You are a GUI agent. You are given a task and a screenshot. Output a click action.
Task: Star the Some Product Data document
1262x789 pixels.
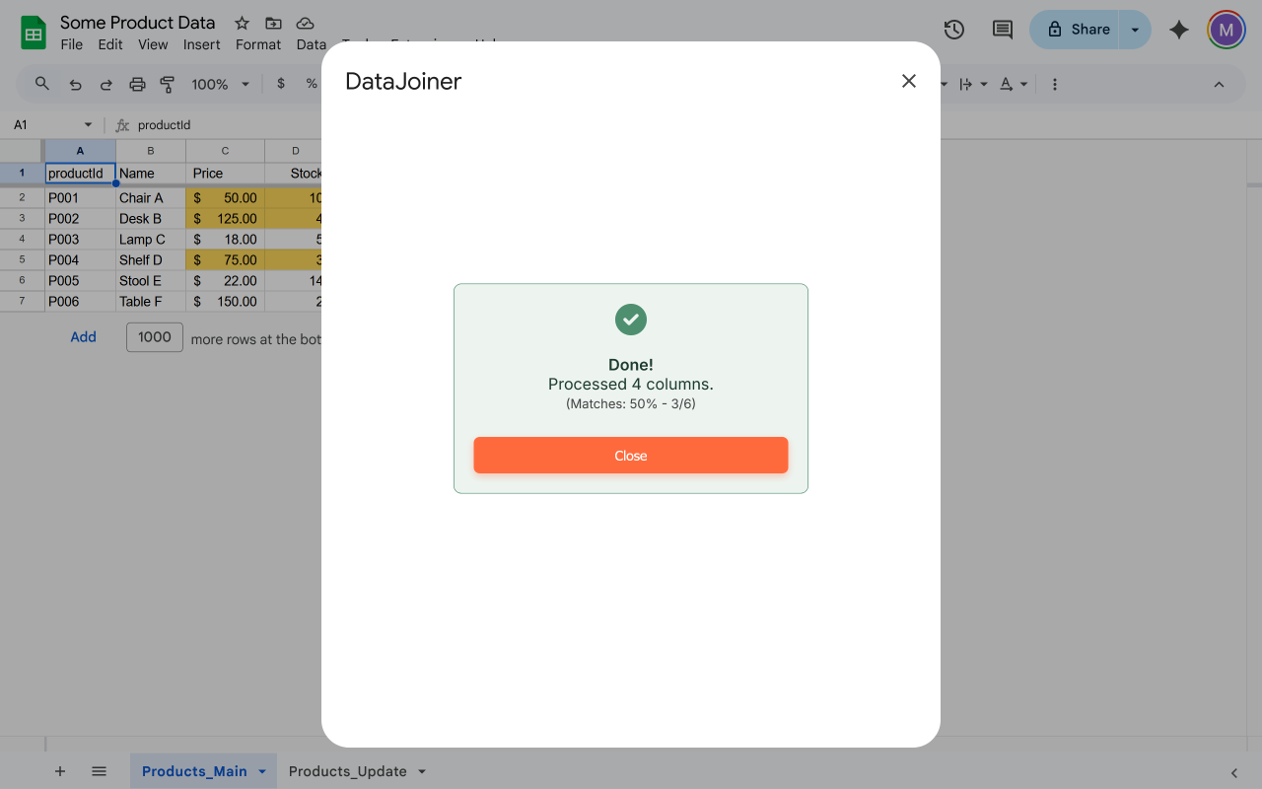pyautogui.click(x=242, y=23)
